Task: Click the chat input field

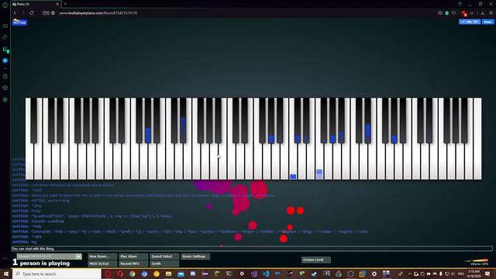Action: [252, 249]
